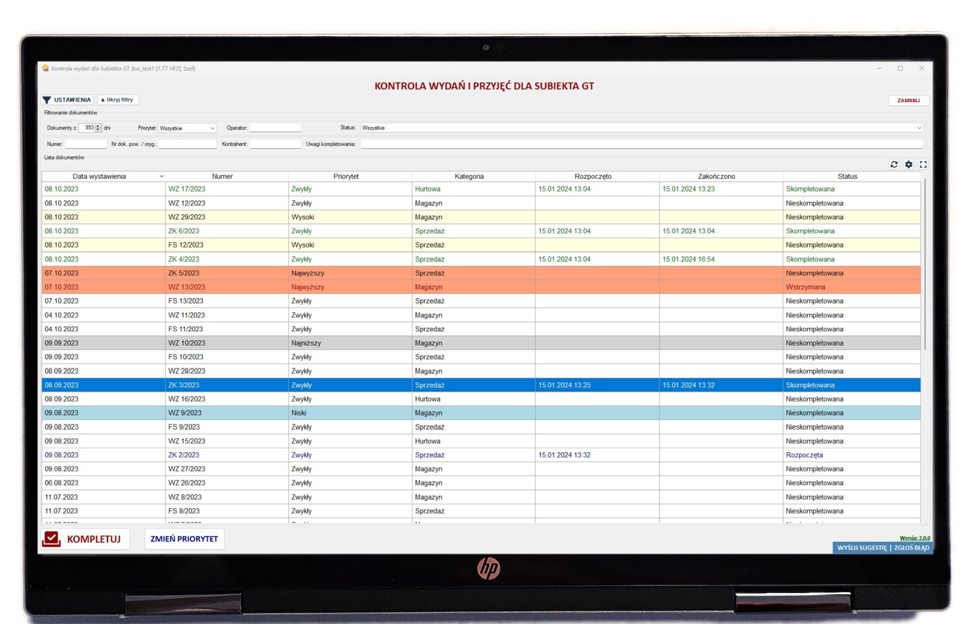The image size is (969, 624).
Task: Toggle fullscreen list view icon
Action: coord(923,164)
